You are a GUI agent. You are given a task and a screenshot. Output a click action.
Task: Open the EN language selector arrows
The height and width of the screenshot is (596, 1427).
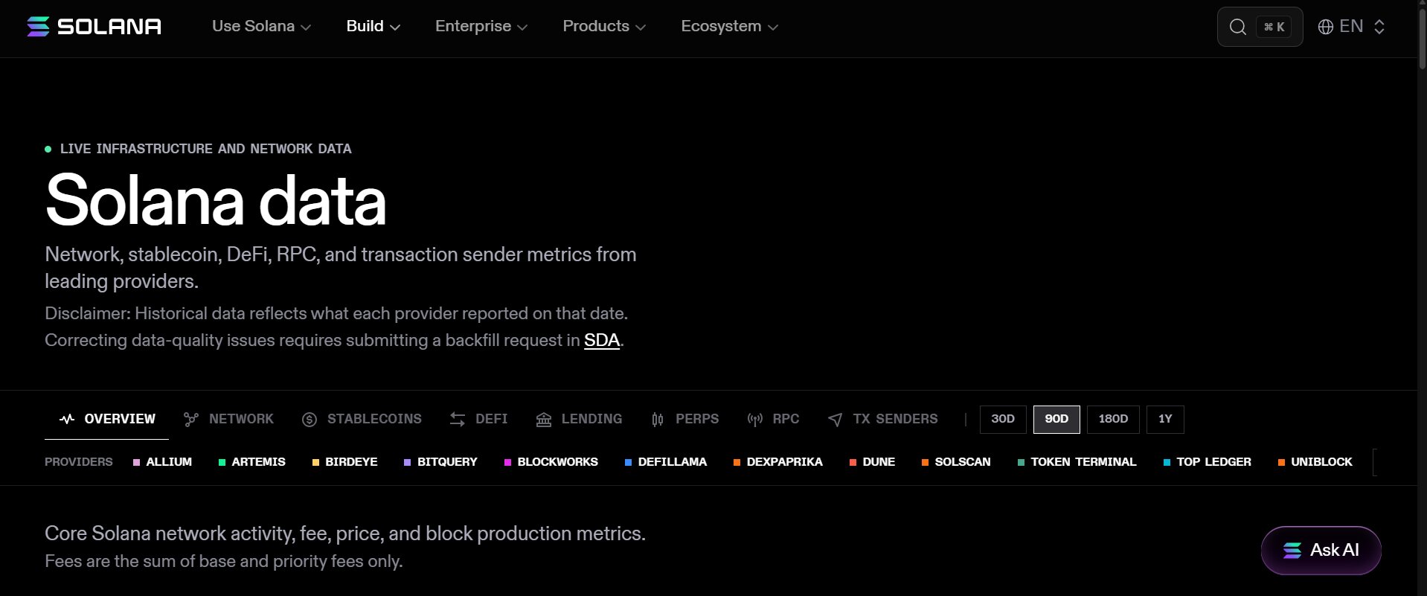(1379, 27)
